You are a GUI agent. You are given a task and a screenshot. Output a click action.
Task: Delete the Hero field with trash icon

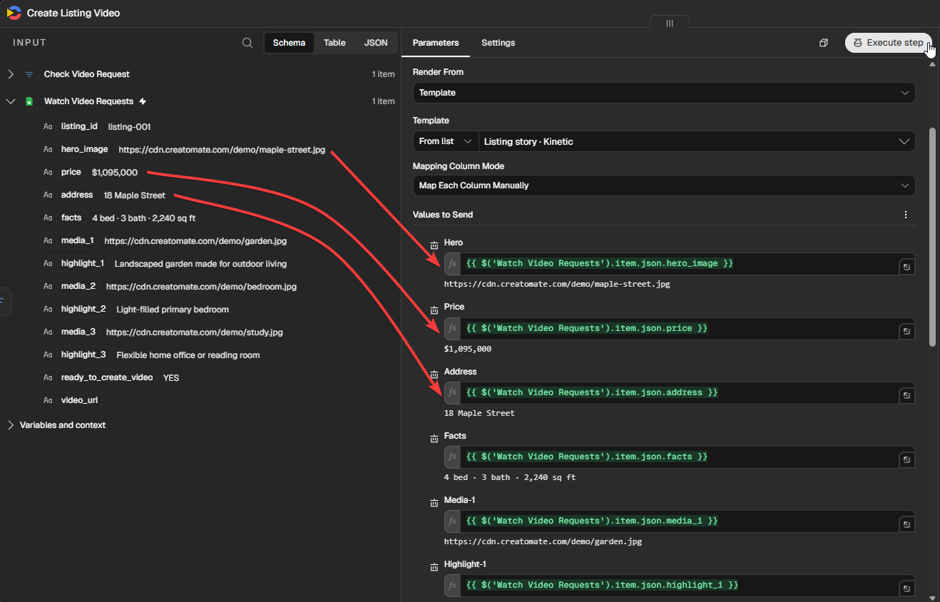(434, 245)
